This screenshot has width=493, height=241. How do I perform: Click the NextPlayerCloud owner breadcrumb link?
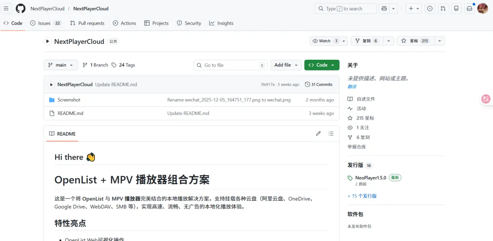[x=47, y=9]
